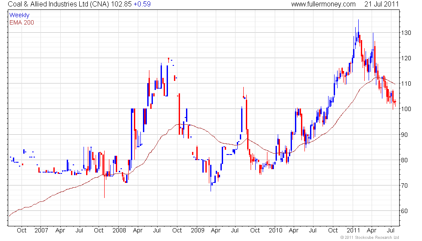Viewport: 422px width, 241px height.
Task: Click the 100 price axis label
Action: point(406,109)
